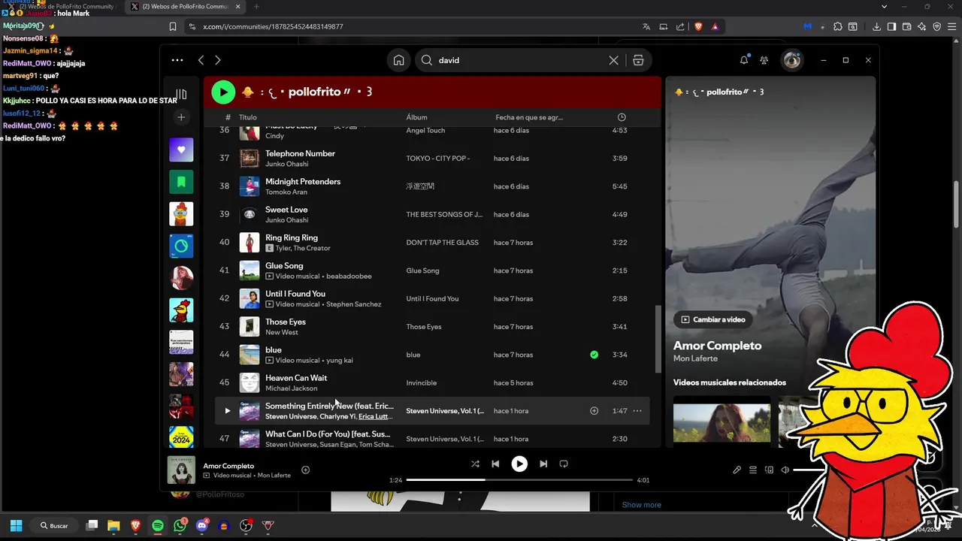The width and height of the screenshot is (962, 541).
Task: Open the now-playing album cover thumbnail
Action: 181,470
